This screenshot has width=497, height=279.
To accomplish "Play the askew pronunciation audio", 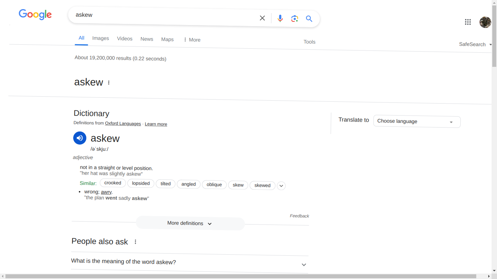I will (x=80, y=138).
